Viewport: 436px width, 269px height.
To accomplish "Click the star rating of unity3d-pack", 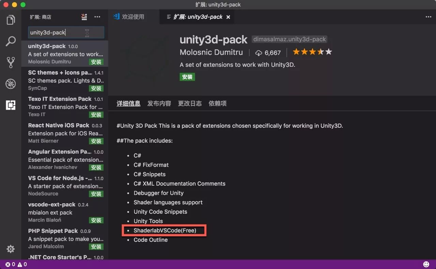I will click(x=312, y=52).
